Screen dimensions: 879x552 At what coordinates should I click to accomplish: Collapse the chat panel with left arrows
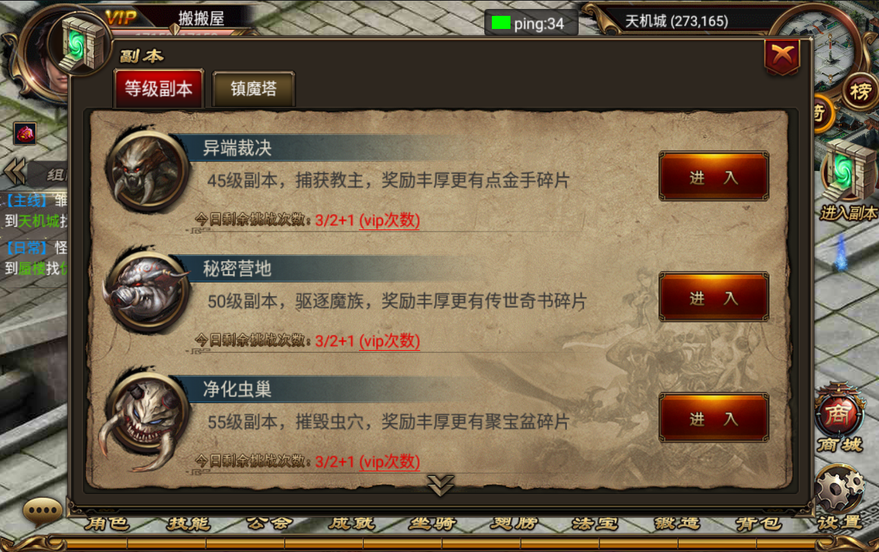pos(14,172)
